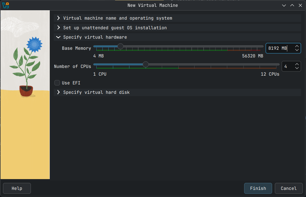Enable the Use EFI checkbox
This screenshot has width=306, height=197.
[57, 83]
